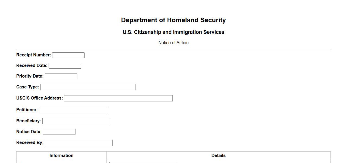Click the Notice of Action text
This screenshot has width=347, height=163.
[173, 43]
